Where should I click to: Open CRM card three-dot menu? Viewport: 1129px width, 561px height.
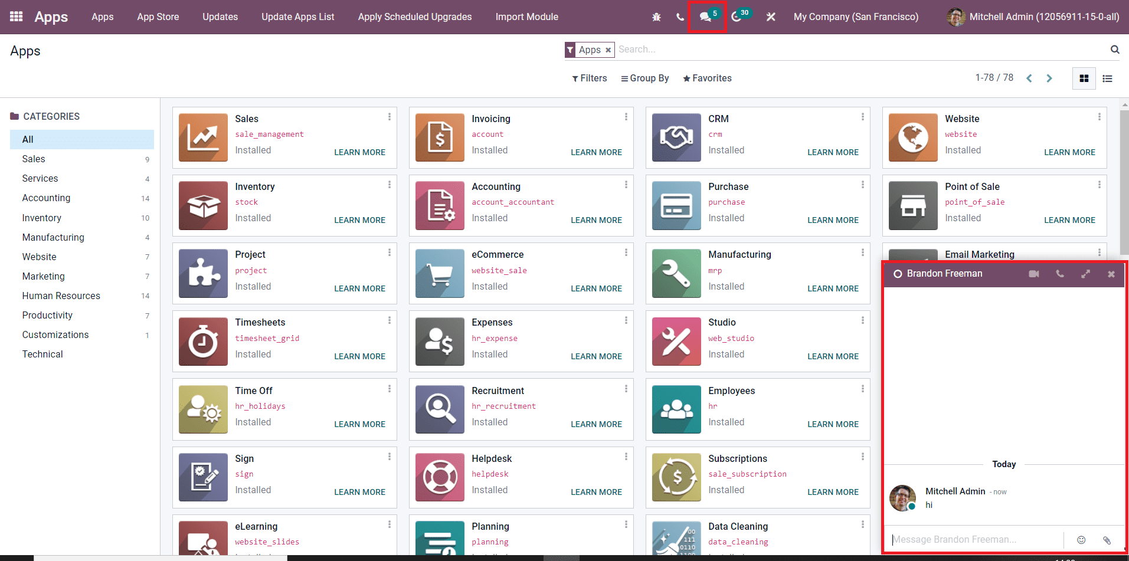point(863,117)
